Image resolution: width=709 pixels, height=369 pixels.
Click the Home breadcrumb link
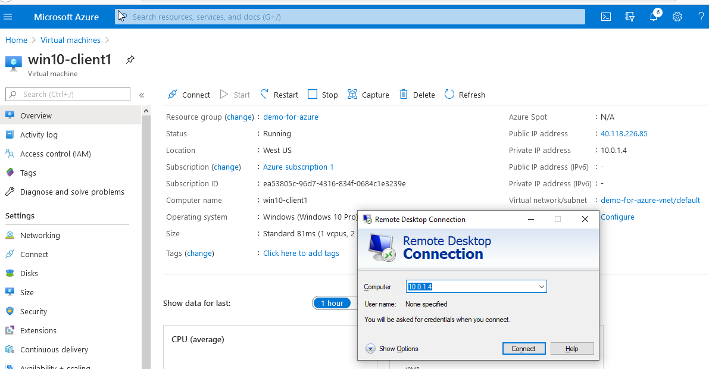pyautogui.click(x=16, y=40)
